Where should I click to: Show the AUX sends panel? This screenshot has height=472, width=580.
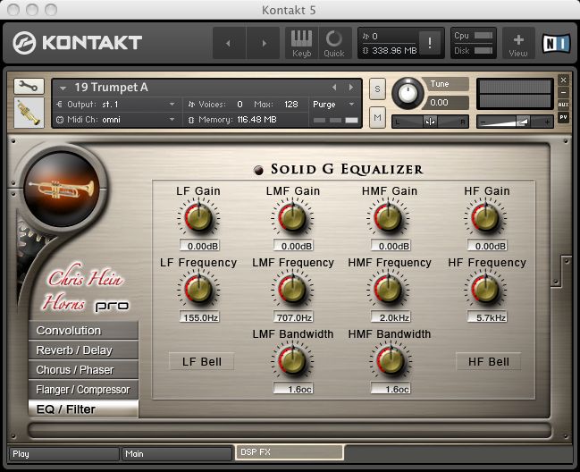point(563,105)
